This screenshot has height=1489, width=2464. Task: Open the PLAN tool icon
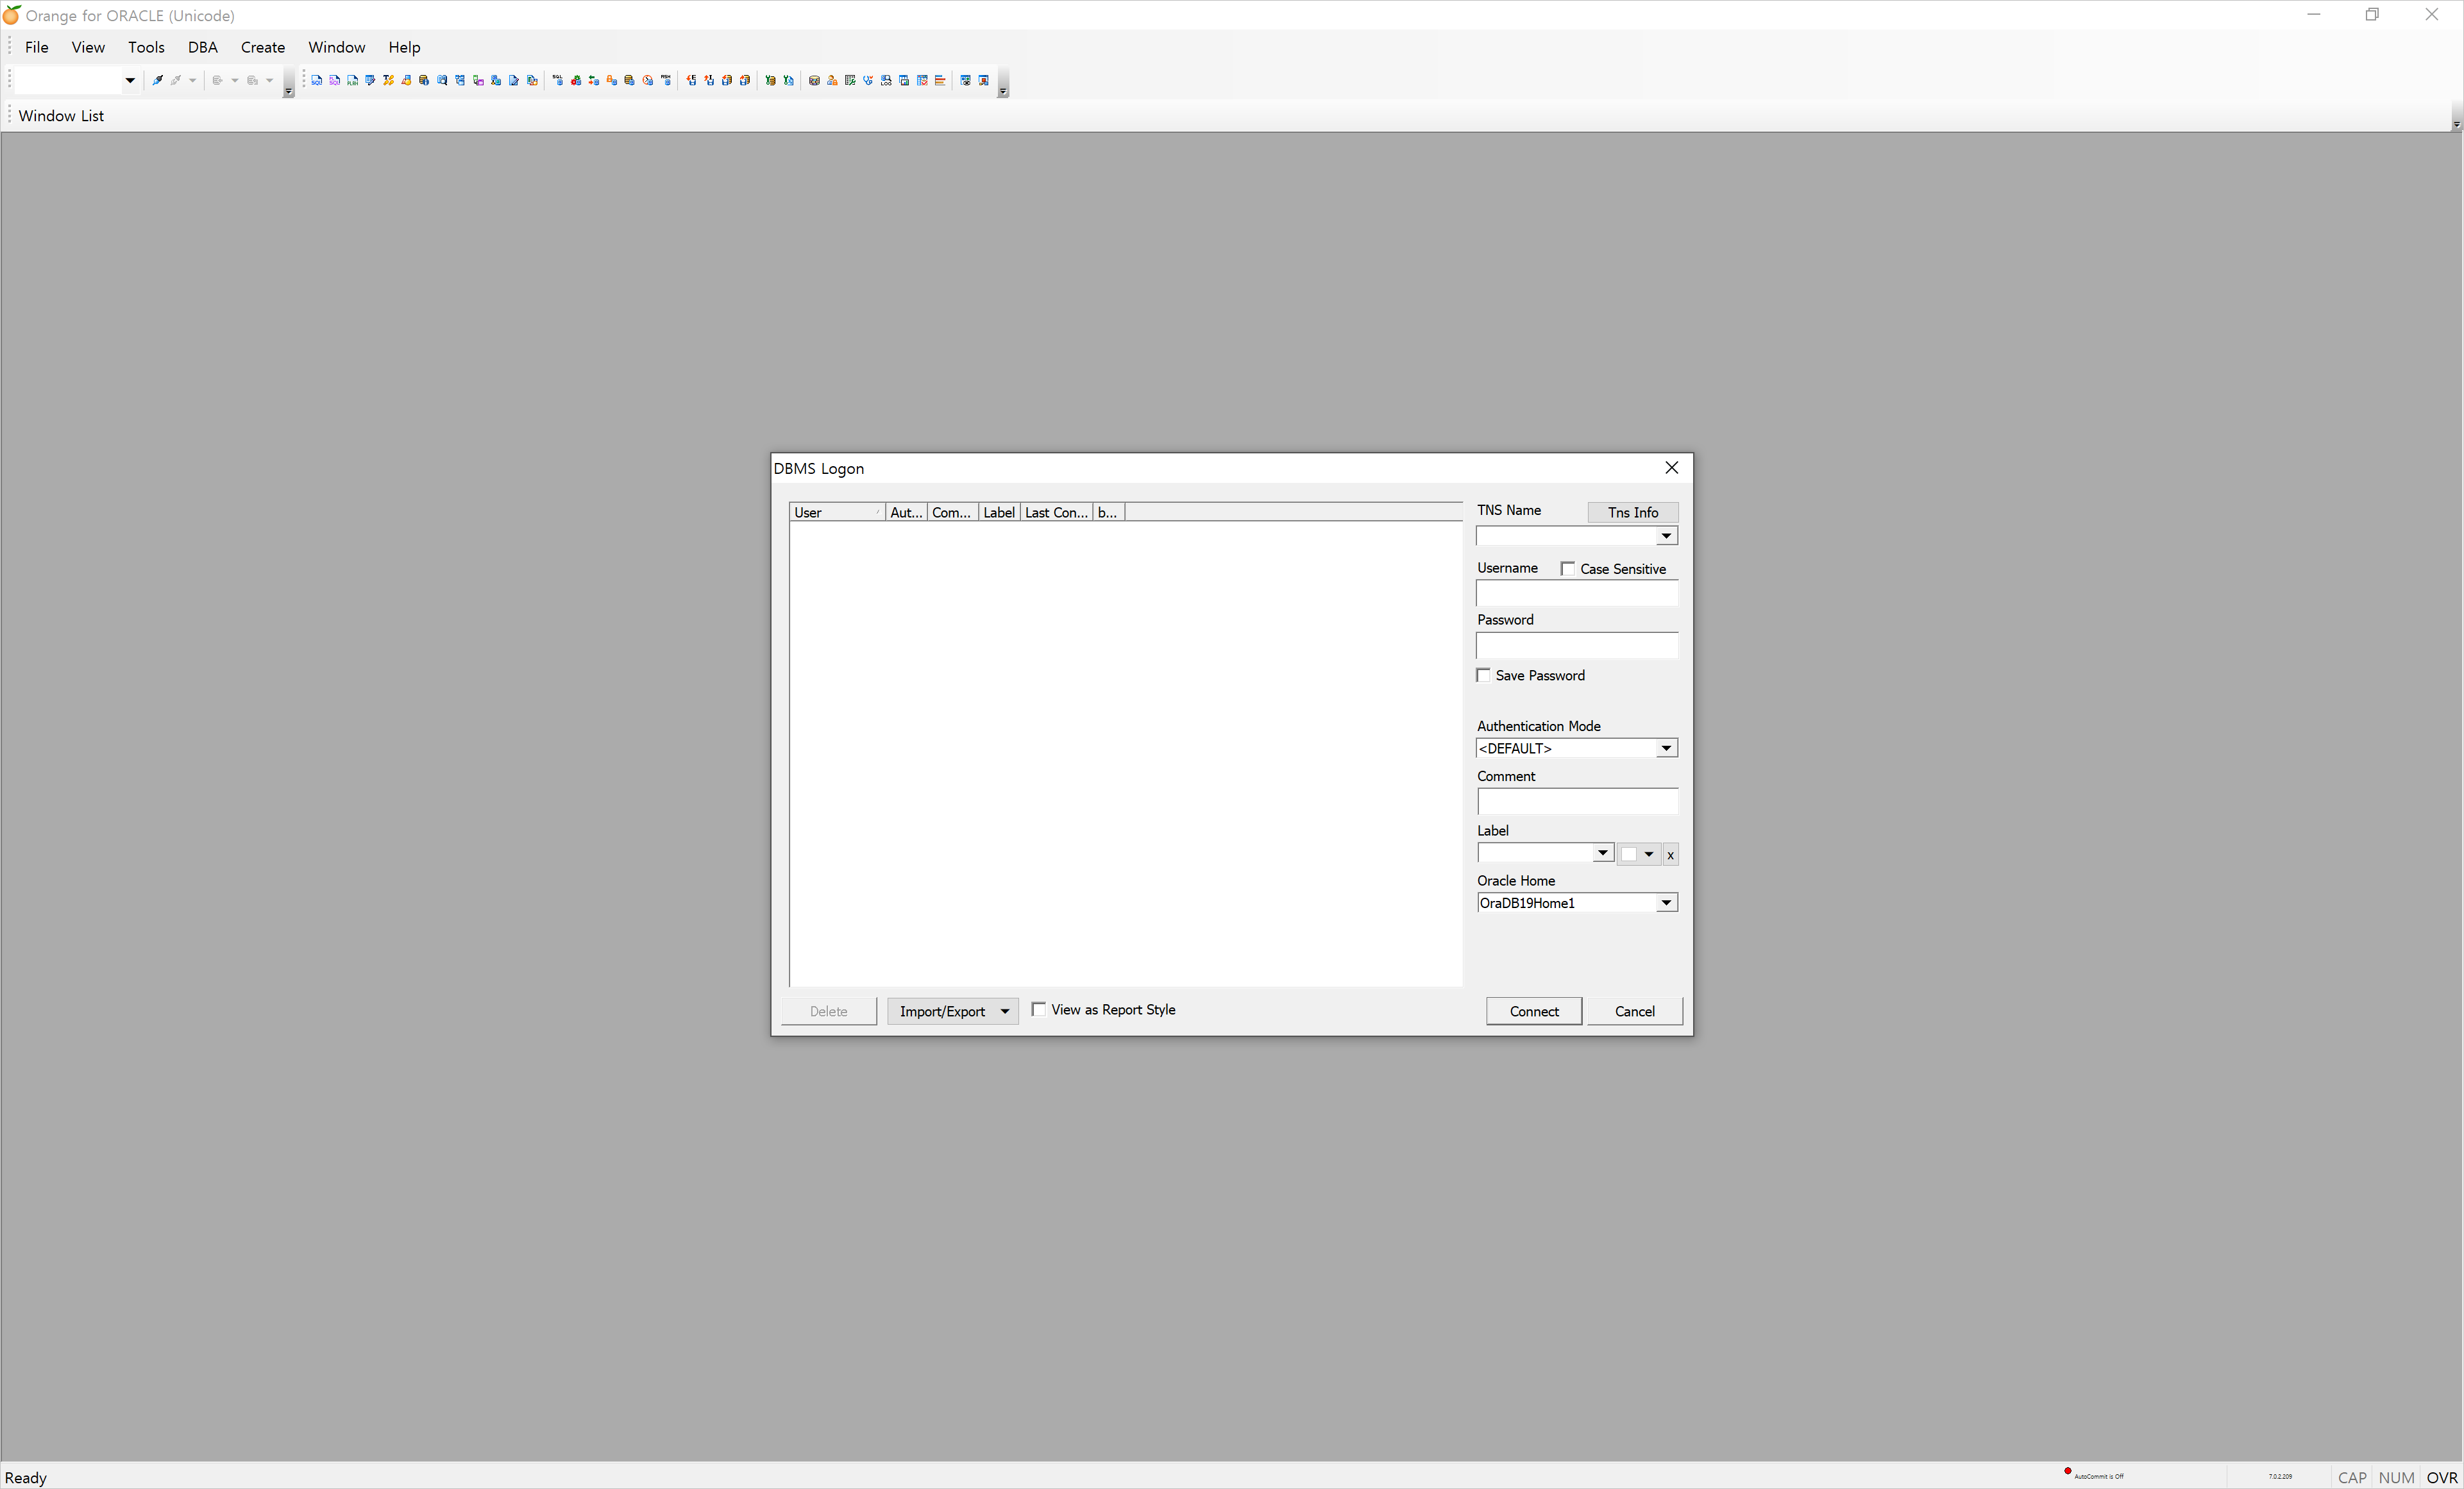click(x=353, y=80)
